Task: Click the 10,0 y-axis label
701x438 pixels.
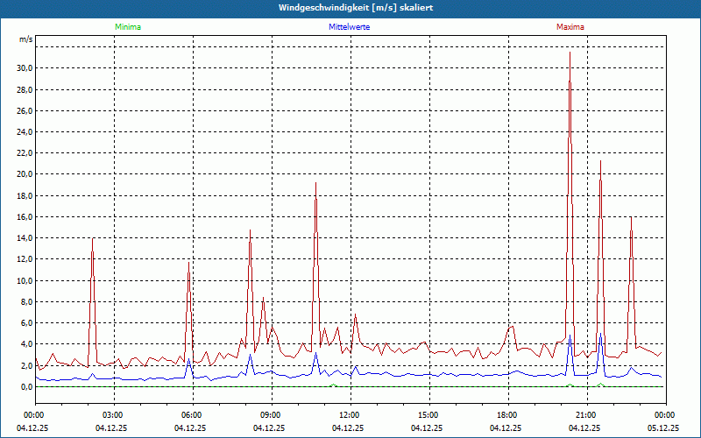Action: (x=25, y=280)
